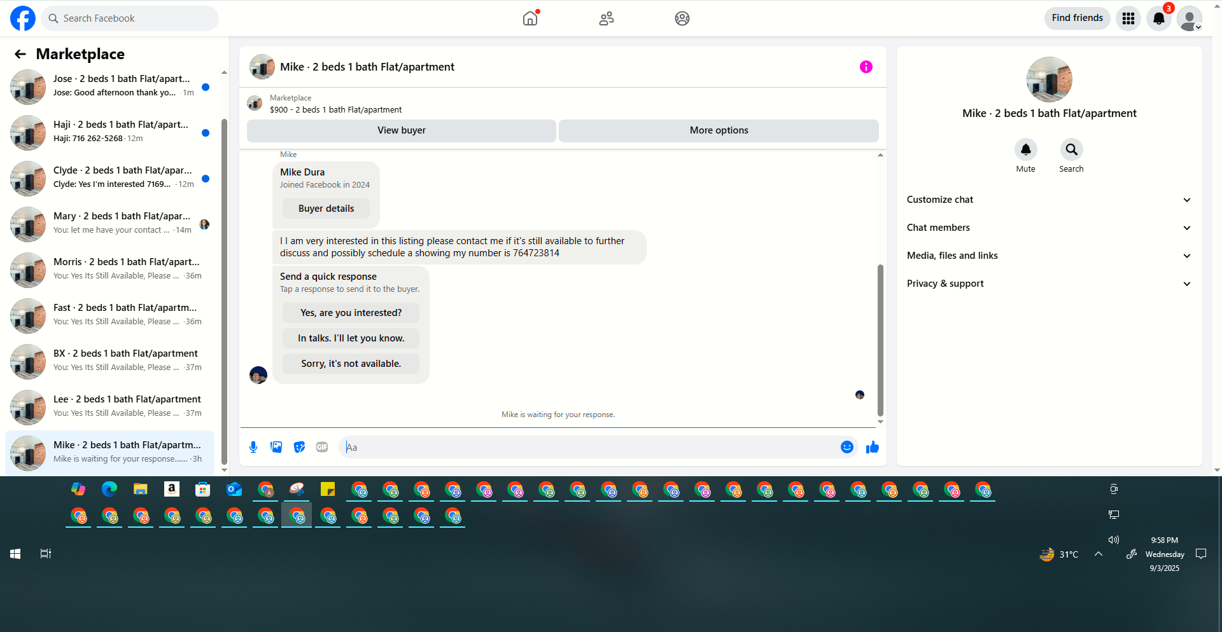The height and width of the screenshot is (632, 1222).
Task: Expand the Privacy & support section
Action: 1050,284
